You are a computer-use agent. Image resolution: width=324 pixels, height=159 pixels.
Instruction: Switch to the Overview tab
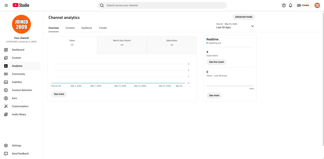coord(54,28)
